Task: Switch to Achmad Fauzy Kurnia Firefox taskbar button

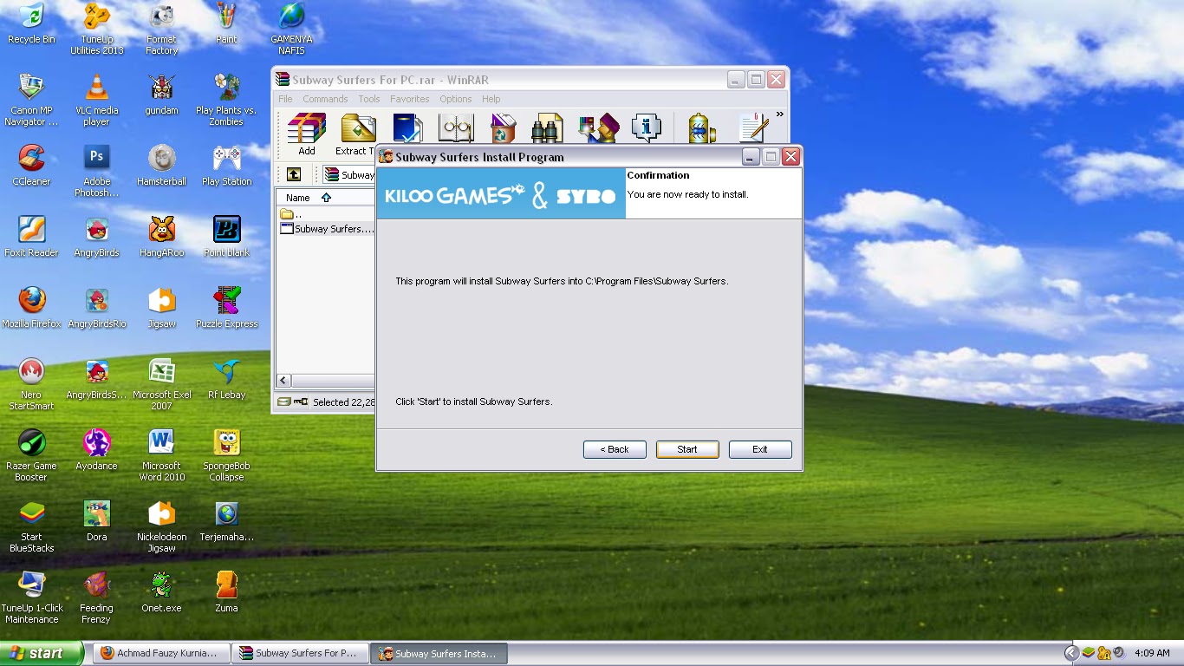Action: click(x=161, y=654)
